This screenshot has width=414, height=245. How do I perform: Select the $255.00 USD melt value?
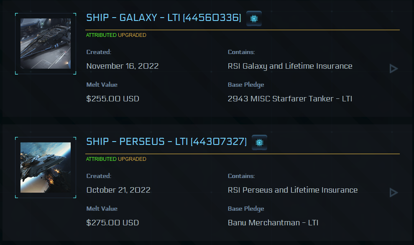coord(112,99)
